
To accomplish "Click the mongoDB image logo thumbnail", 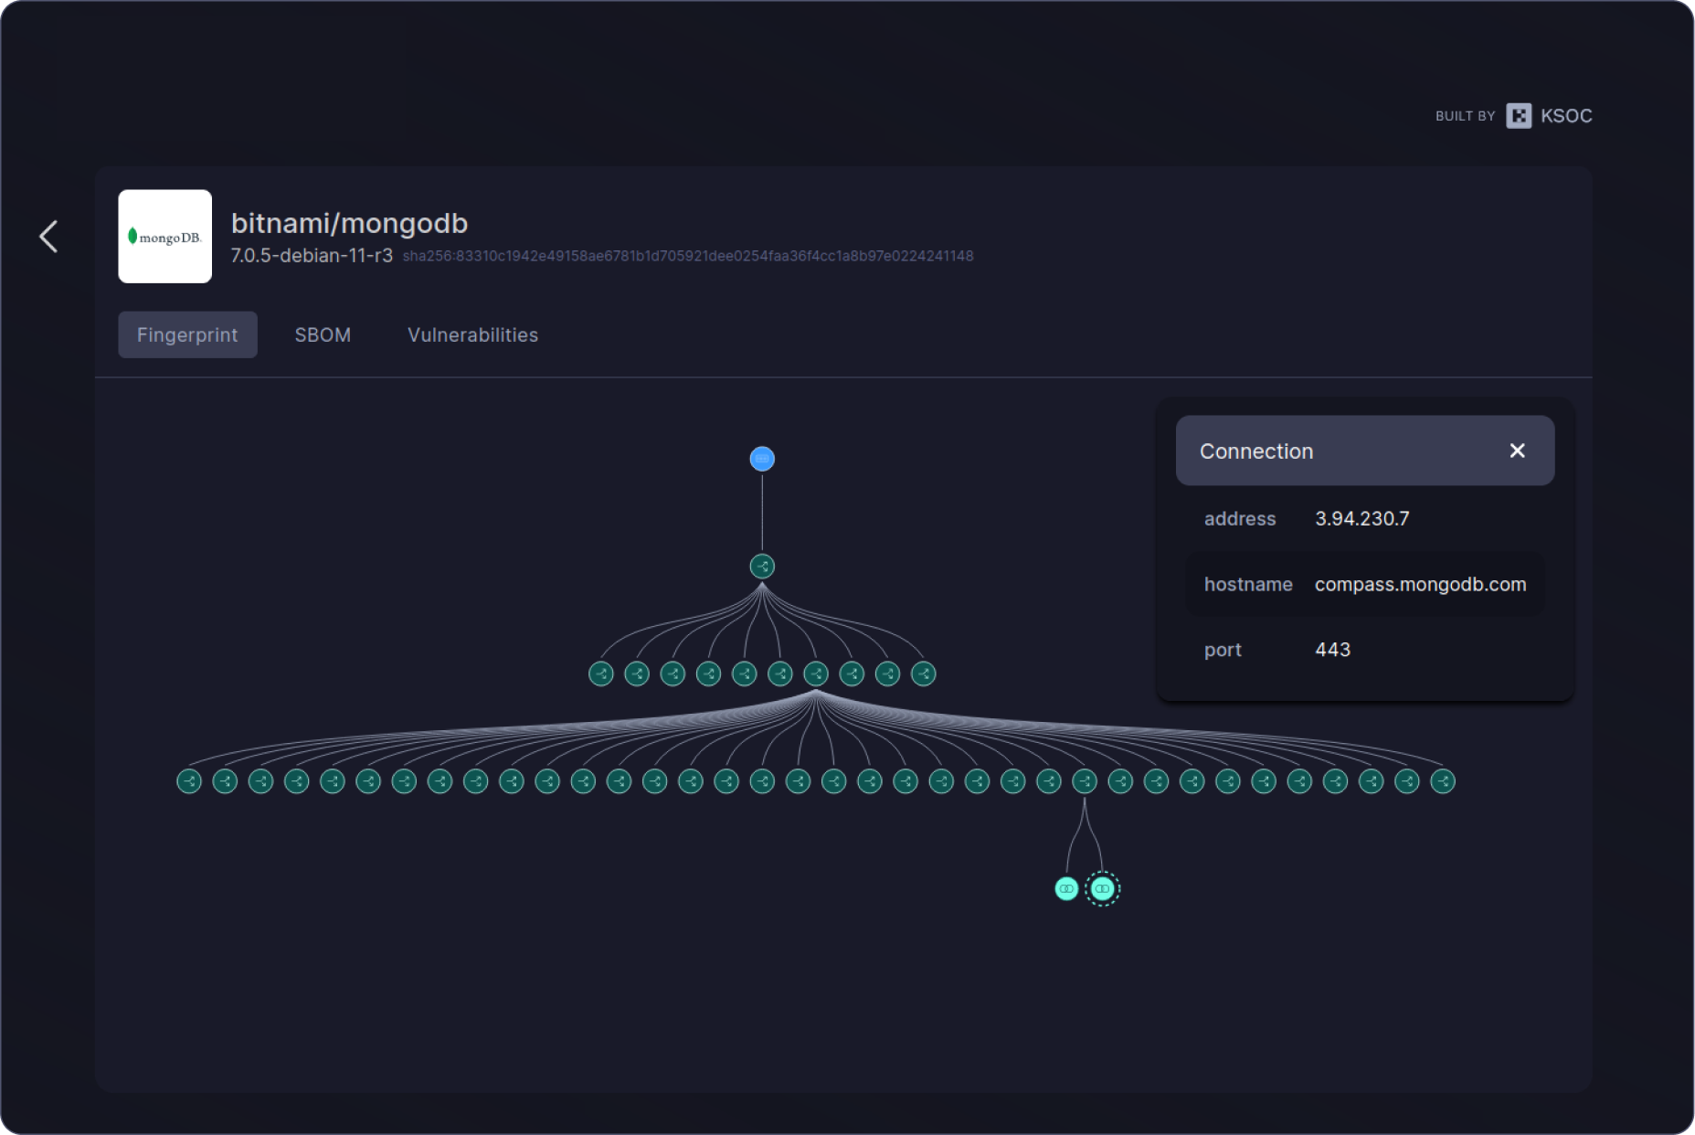I will point(165,237).
